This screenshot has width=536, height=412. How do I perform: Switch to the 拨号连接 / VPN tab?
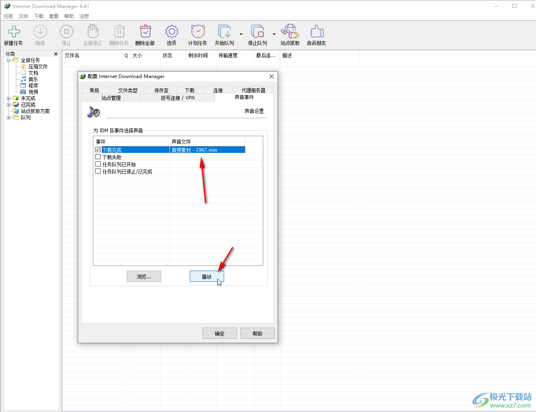[177, 98]
